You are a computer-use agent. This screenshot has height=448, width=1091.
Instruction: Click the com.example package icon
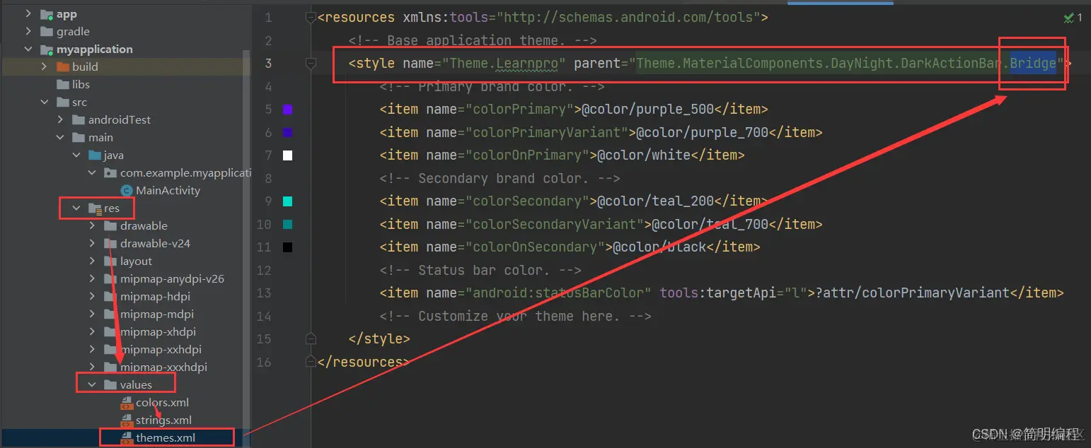tap(110, 172)
